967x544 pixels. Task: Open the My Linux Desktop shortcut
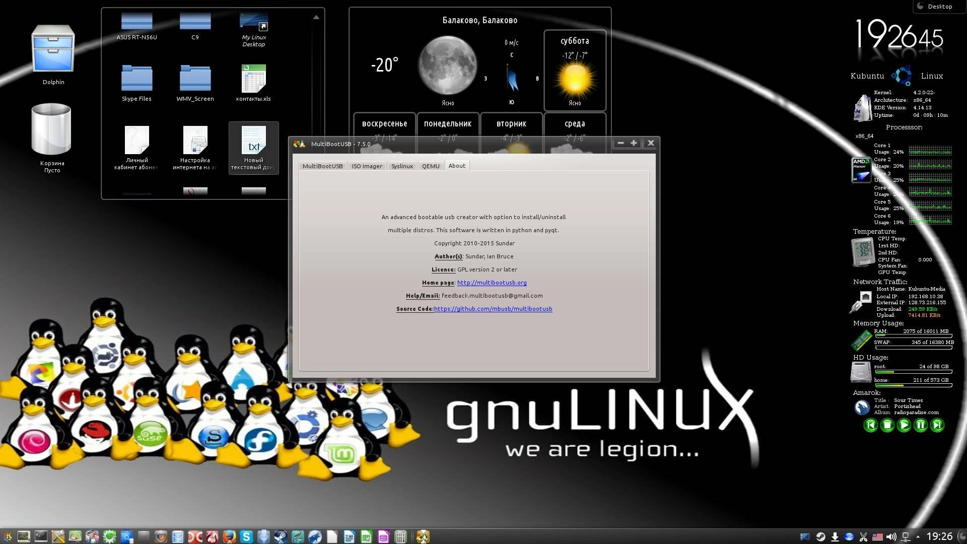[x=254, y=30]
